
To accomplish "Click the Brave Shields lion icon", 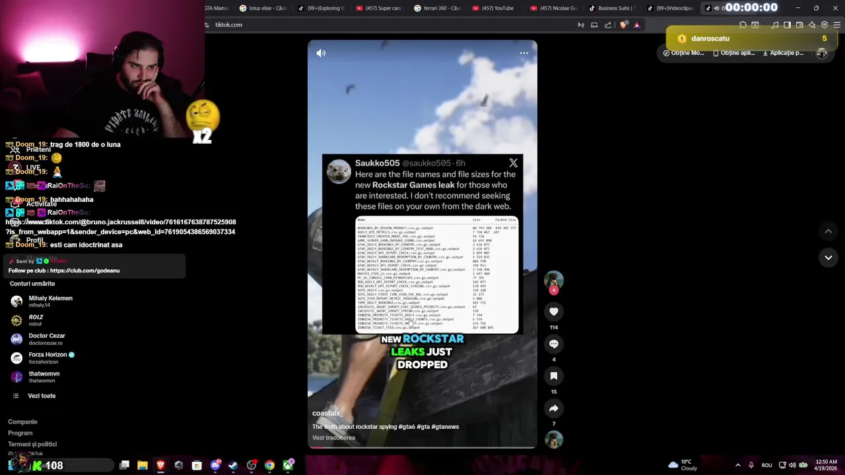I will coord(624,25).
